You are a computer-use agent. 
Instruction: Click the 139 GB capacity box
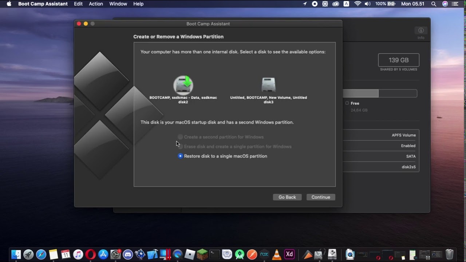(399, 60)
